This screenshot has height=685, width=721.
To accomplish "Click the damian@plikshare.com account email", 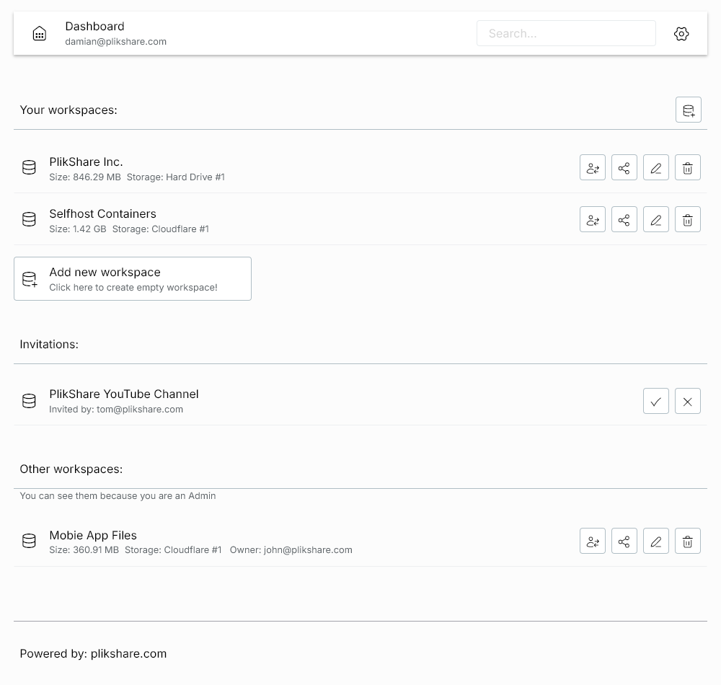I will [x=116, y=41].
